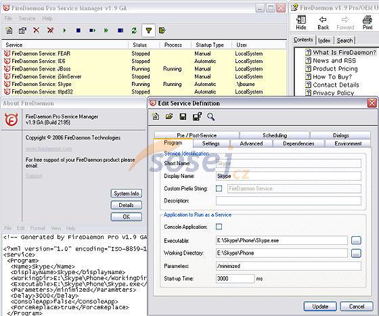Open 'Privacy Policy' help topic

(333, 93)
